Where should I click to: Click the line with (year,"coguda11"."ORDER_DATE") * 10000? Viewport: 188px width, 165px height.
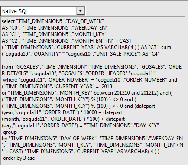pos(62,112)
